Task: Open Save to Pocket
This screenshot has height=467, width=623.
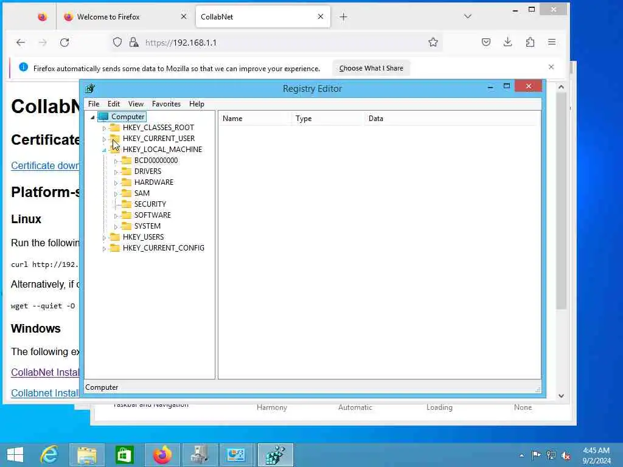Action: pyautogui.click(x=486, y=42)
